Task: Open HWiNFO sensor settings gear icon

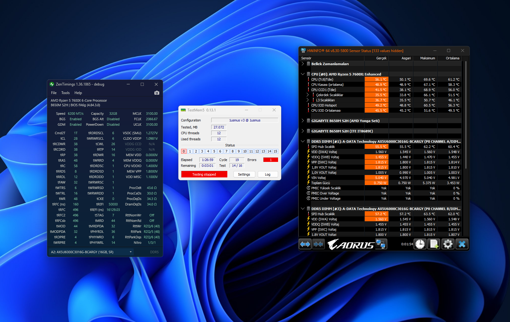Action: pyautogui.click(x=448, y=244)
